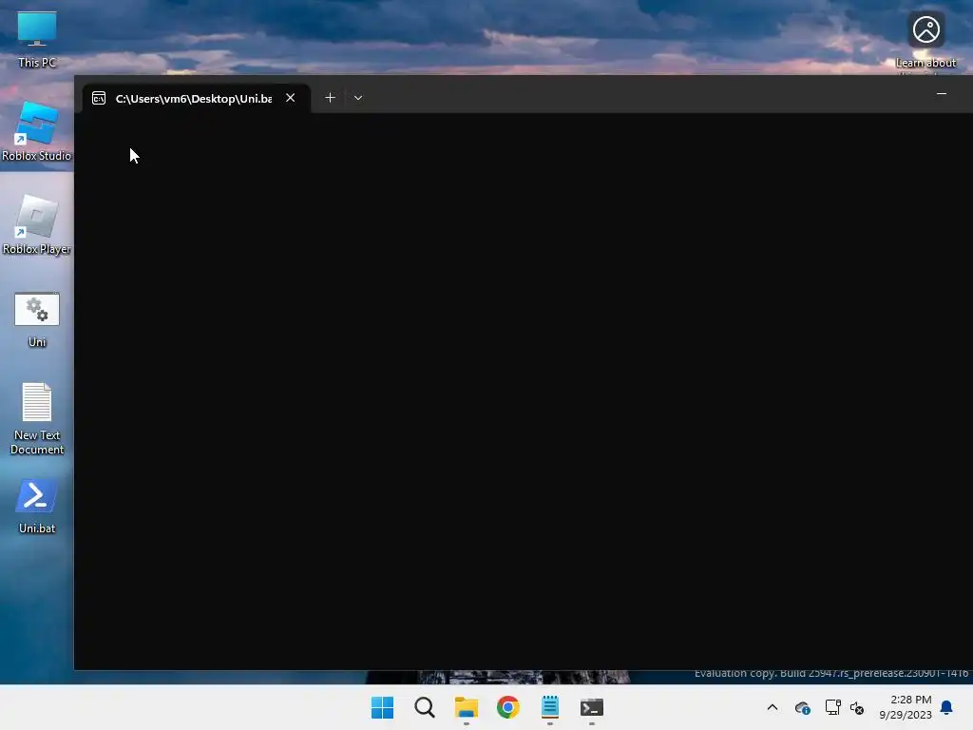
Task: Select the Roblox Player desktop shortcut
Action: coord(37,225)
